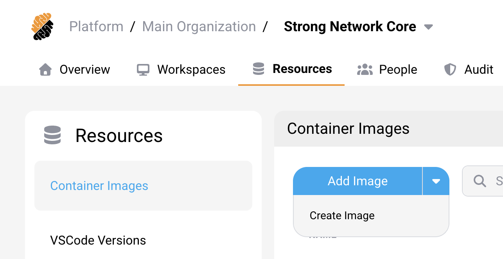503x259 pixels.
Task: Open VSCode Versions in the sidebar
Action: point(98,240)
